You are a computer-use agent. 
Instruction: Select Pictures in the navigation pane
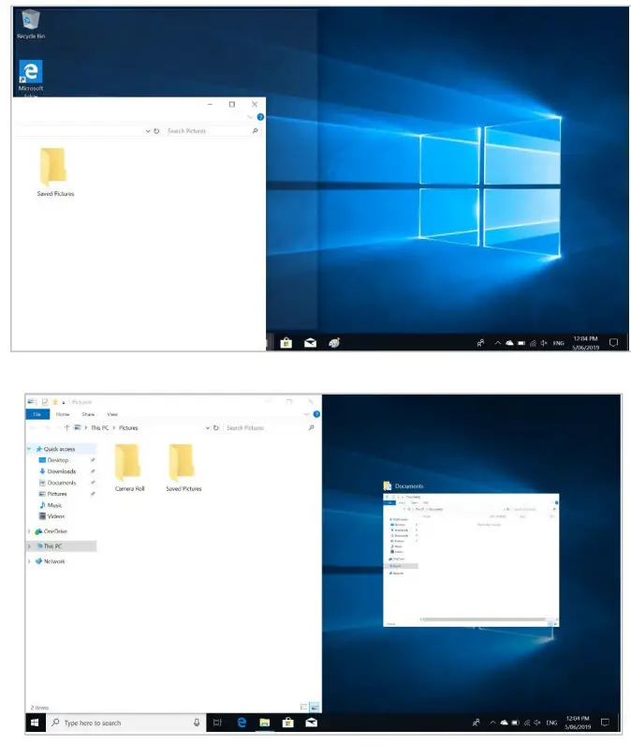coord(57,494)
